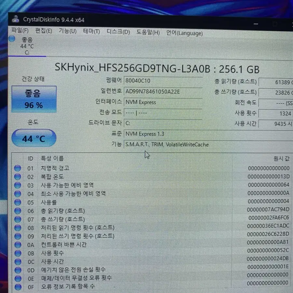293x293 pixels.
Task: Open the 디스크(D) menu
Action: pos(118,32)
